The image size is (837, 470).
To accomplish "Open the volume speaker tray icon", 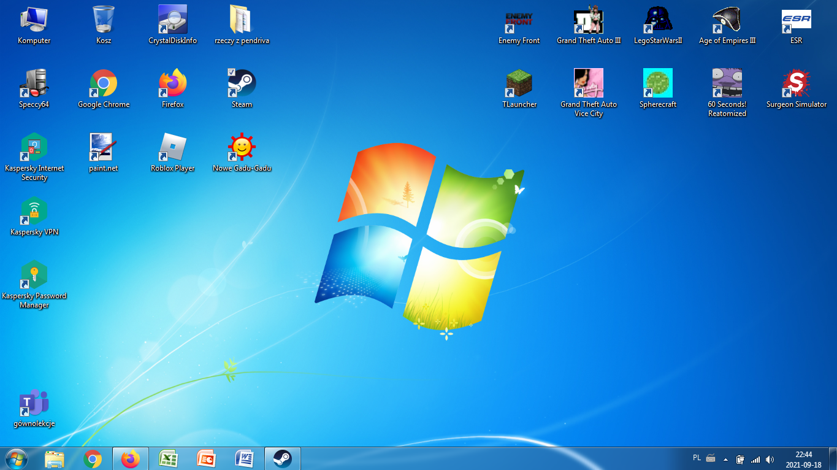I will 770,459.
